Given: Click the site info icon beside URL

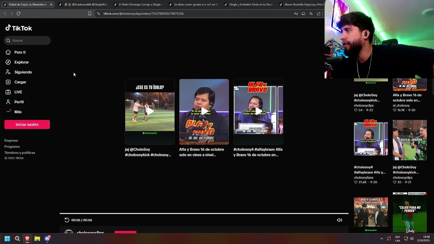Looking at the screenshot, I should [98, 14].
